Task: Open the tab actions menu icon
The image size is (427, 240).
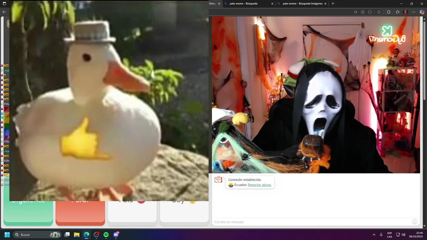Action: pyautogui.click(x=4, y=4)
